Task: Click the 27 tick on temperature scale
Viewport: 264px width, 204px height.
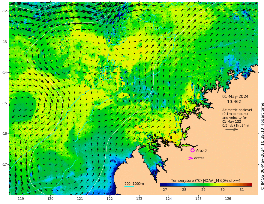Action: tap(165, 190)
